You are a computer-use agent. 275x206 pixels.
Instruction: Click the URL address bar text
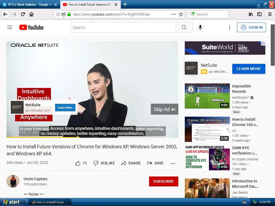pyautogui.click(x=111, y=14)
